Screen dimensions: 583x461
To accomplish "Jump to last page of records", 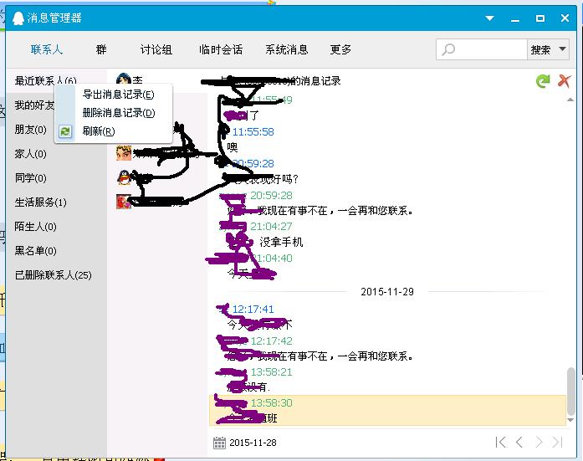I will [x=558, y=442].
